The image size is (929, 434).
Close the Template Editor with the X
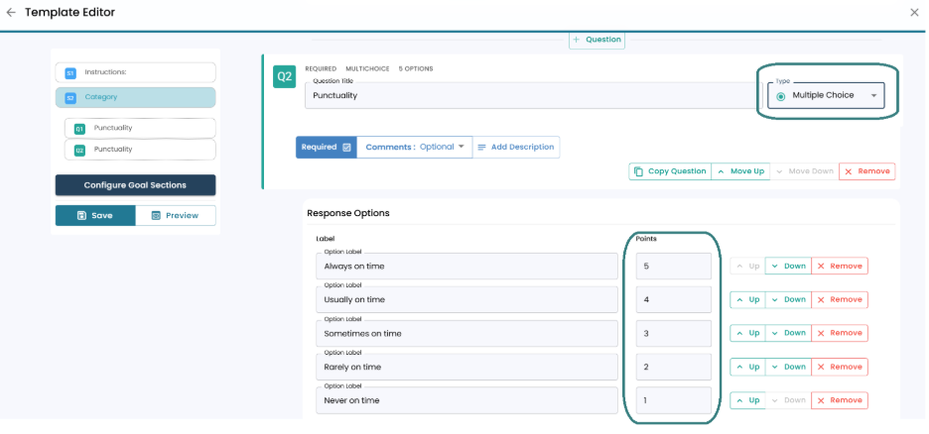[914, 13]
